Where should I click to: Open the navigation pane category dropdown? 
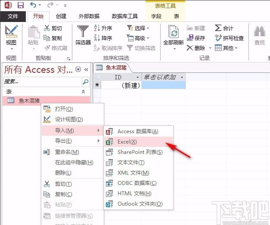(78, 69)
